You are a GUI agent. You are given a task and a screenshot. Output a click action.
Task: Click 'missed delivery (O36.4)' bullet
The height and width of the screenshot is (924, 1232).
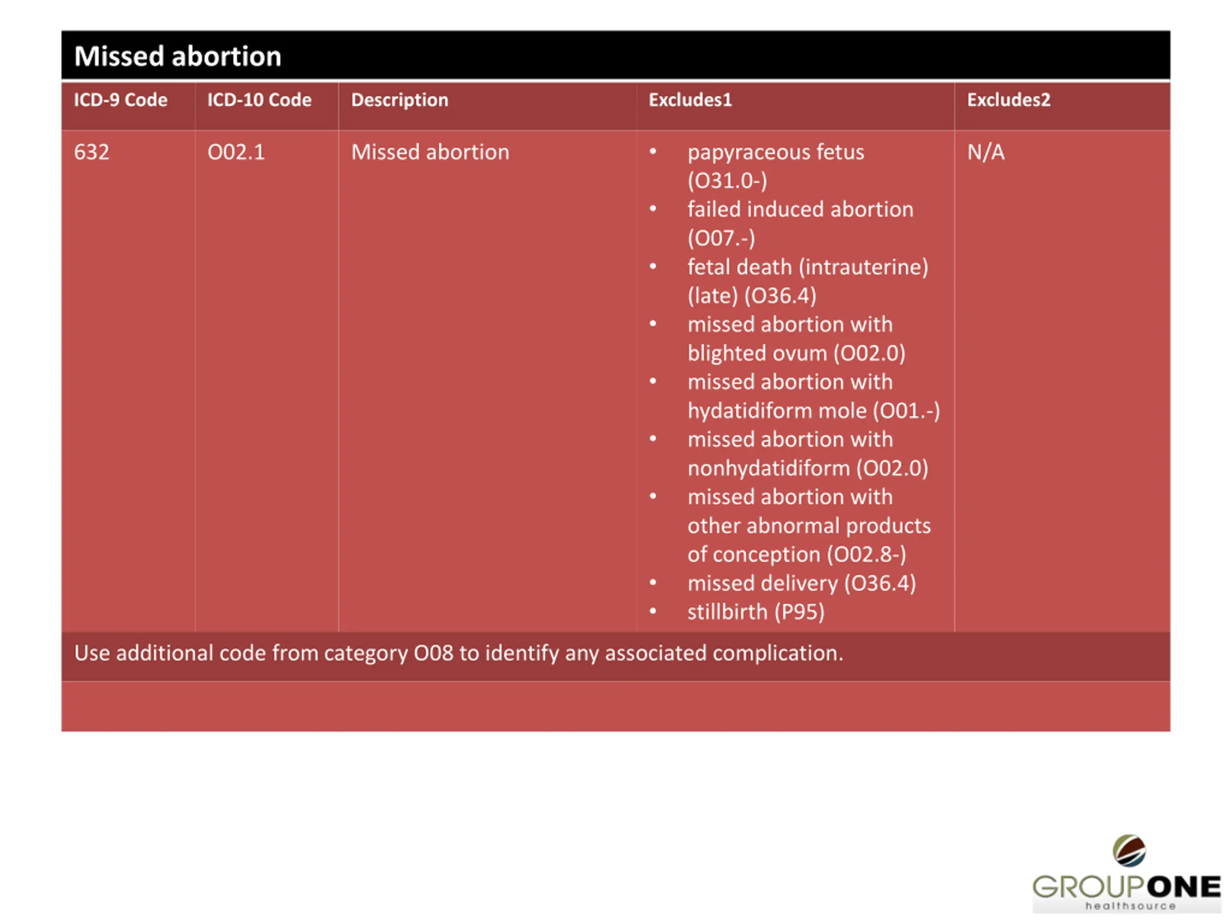(x=801, y=583)
